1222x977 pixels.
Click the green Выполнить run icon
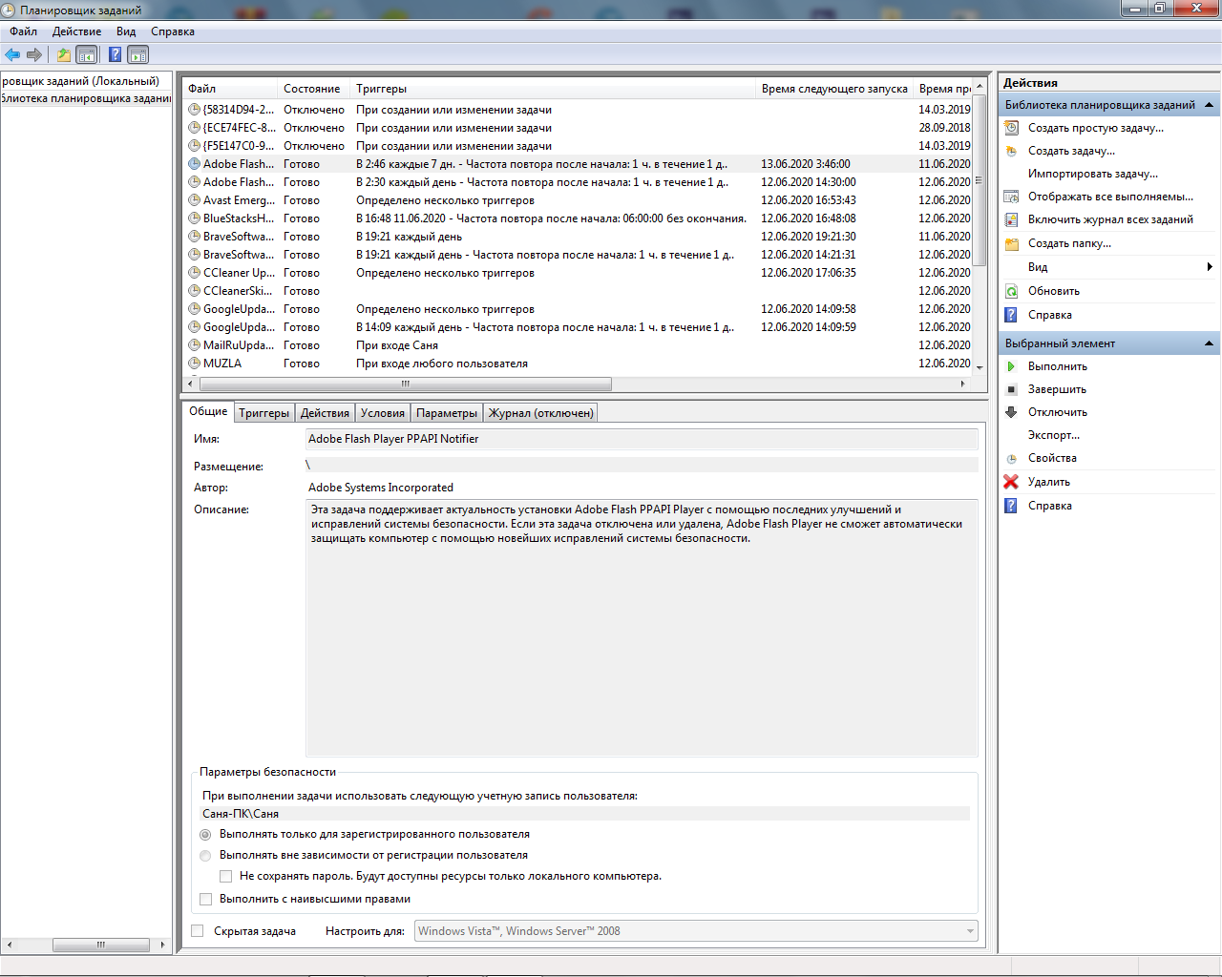(x=1012, y=366)
